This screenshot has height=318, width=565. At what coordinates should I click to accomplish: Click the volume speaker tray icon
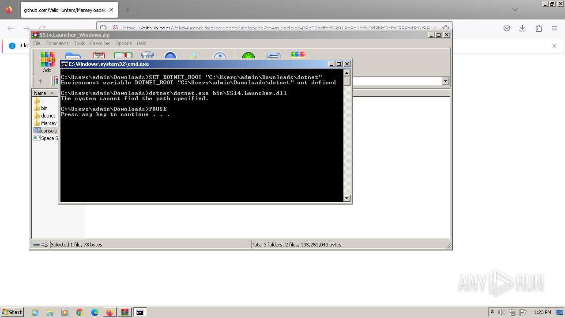(502, 312)
